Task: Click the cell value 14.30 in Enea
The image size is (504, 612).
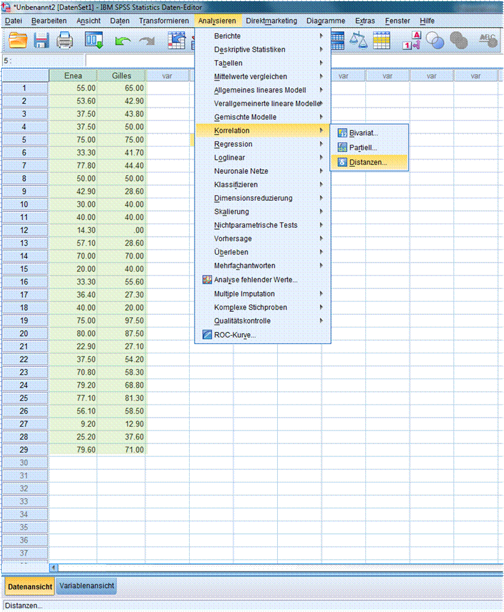Action: pos(73,230)
